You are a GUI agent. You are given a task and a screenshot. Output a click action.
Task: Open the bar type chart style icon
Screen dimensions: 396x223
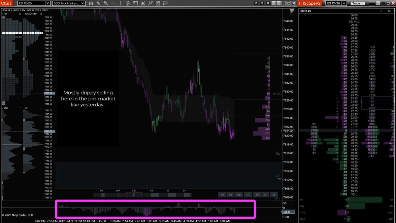coord(91,3)
